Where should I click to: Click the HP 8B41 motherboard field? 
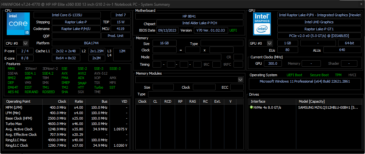(x=189, y=16)
